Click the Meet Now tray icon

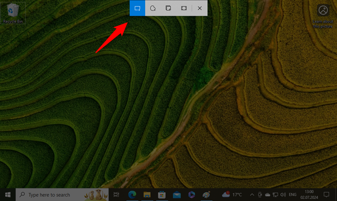tap(260, 195)
